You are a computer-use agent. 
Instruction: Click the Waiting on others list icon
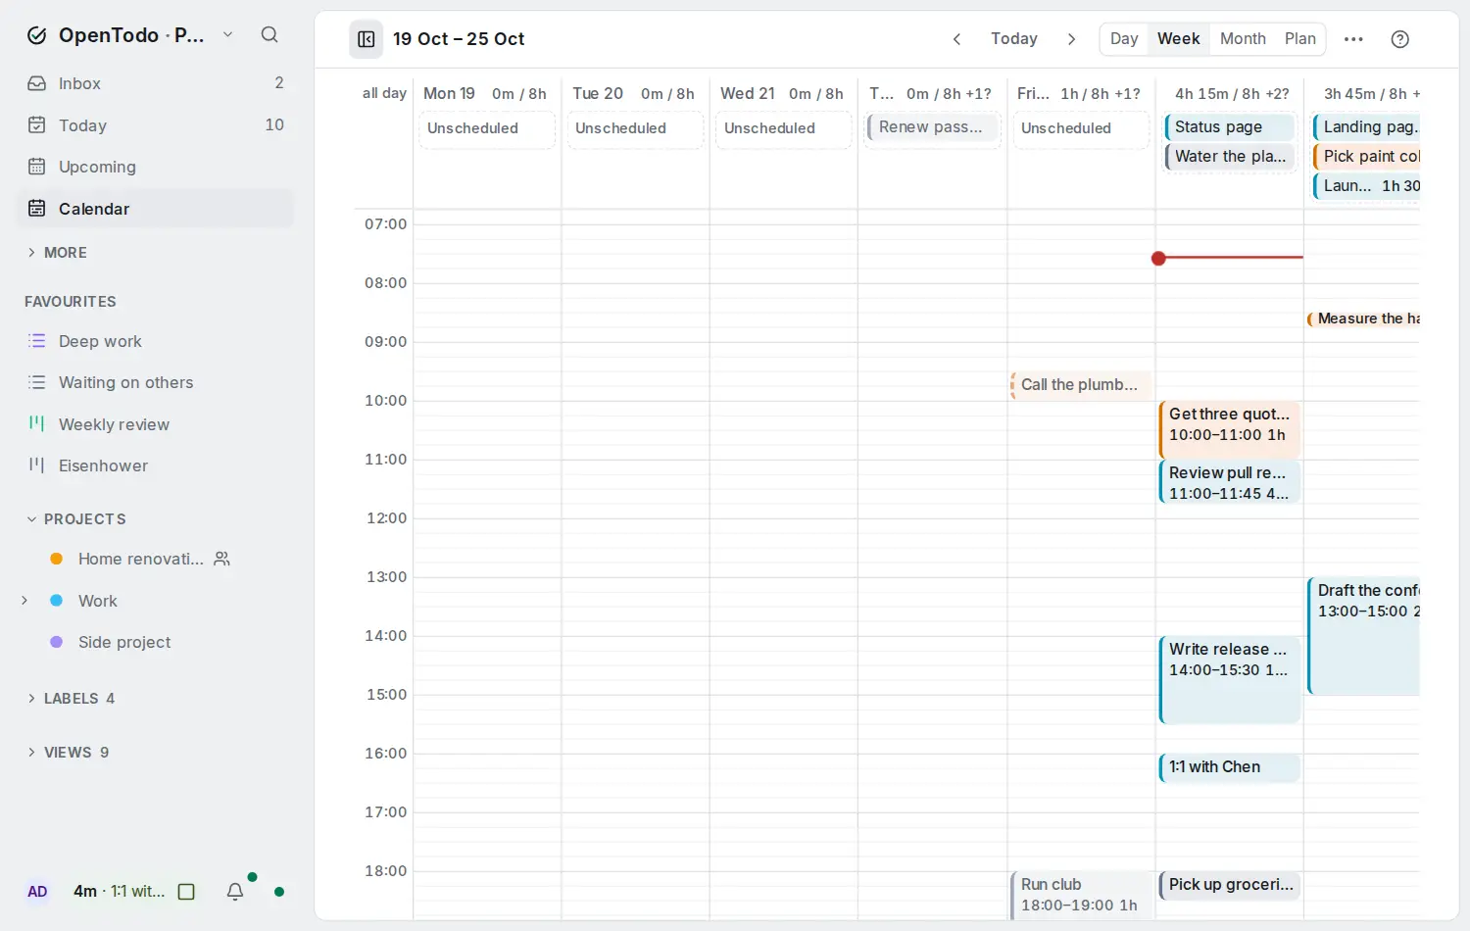tap(37, 382)
